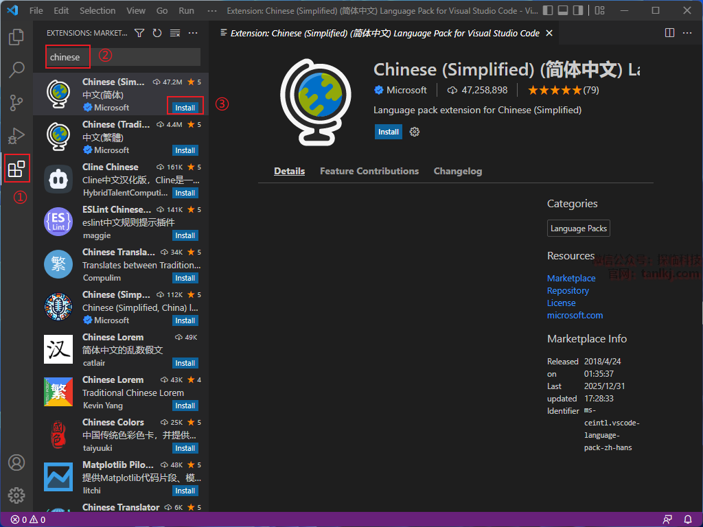Open extension gear menu beside Install button
703x527 pixels.
(x=414, y=132)
